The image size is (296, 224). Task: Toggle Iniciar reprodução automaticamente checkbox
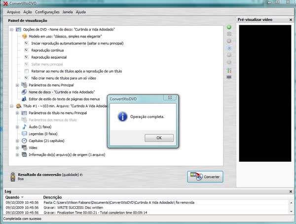pyautogui.click(x=27, y=43)
